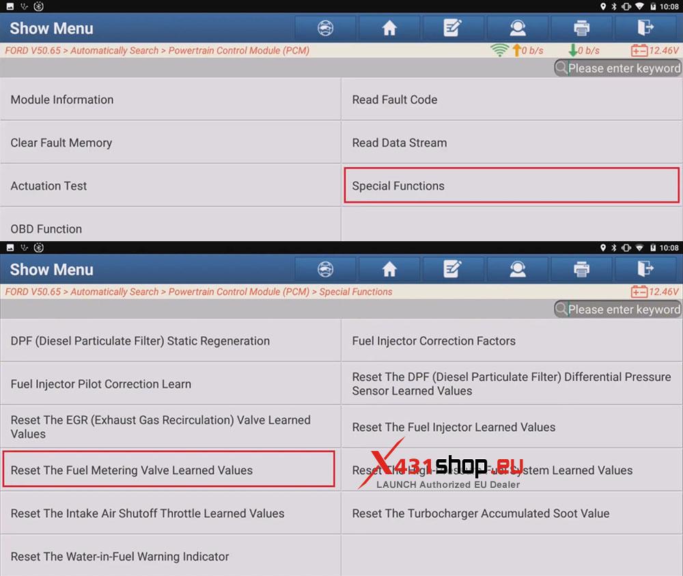The width and height of the screenshot is (683, 576).
Task: Click the print icon in lower toolbar
Action: (581, 269)
